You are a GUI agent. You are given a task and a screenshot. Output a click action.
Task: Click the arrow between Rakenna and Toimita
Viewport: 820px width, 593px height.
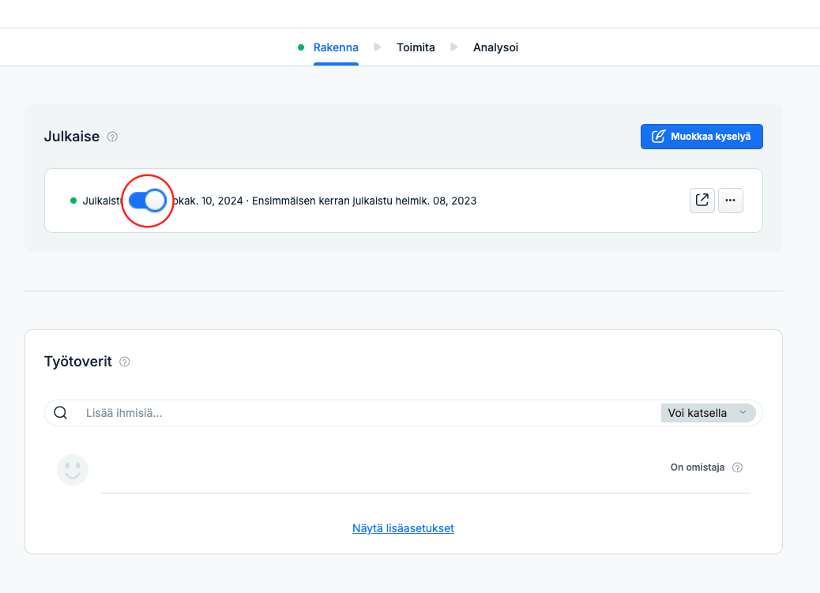(x=378, y=47)
